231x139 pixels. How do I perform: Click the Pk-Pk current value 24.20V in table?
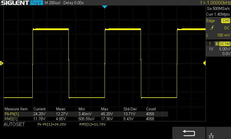point(39,114)
